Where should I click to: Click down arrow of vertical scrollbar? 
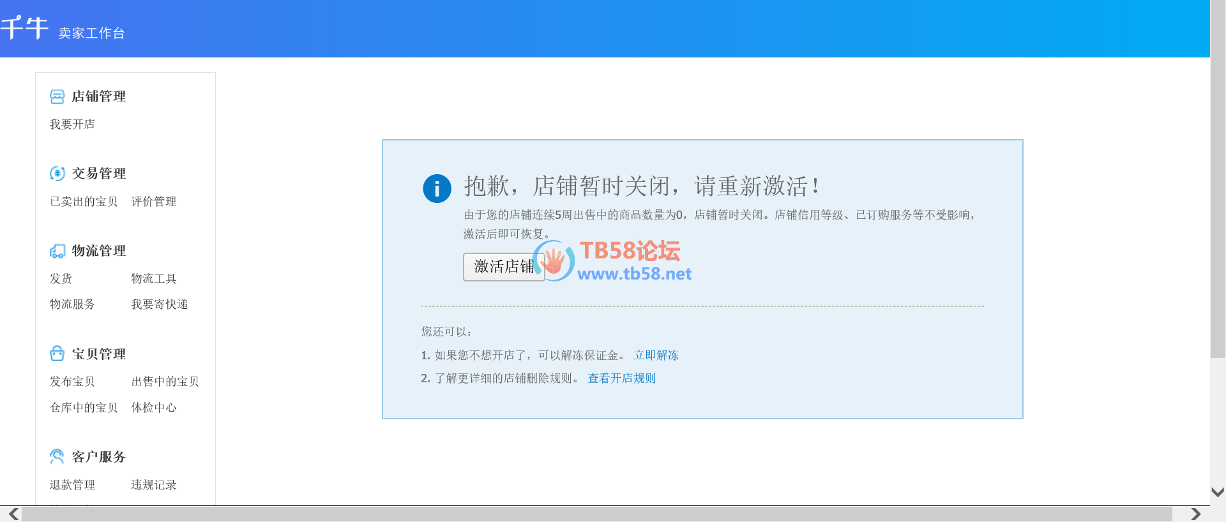(x=1218, y=492)
